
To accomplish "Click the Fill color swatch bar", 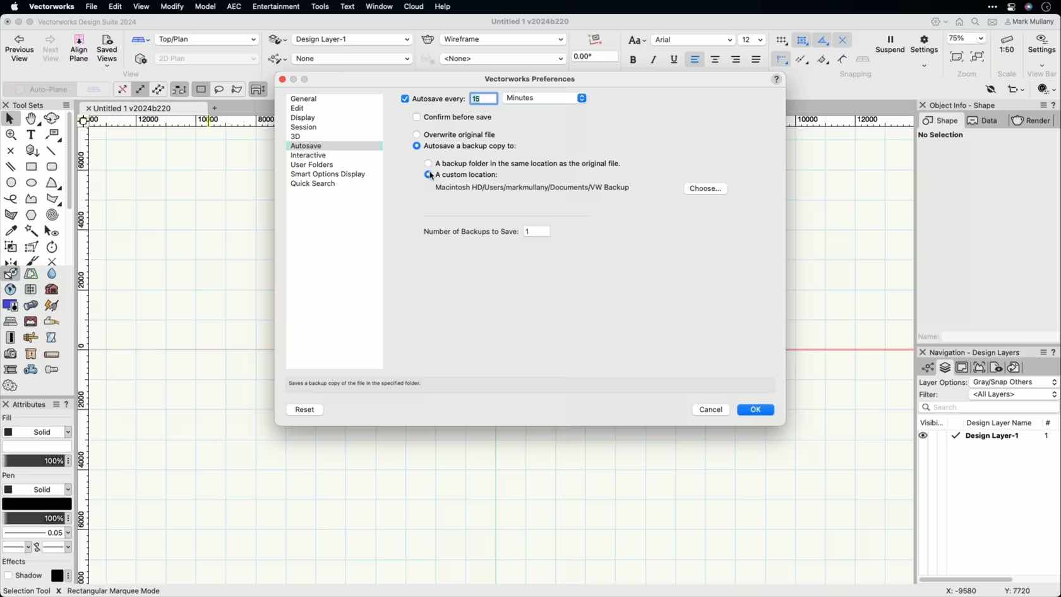I will click(x=37, y=447).
